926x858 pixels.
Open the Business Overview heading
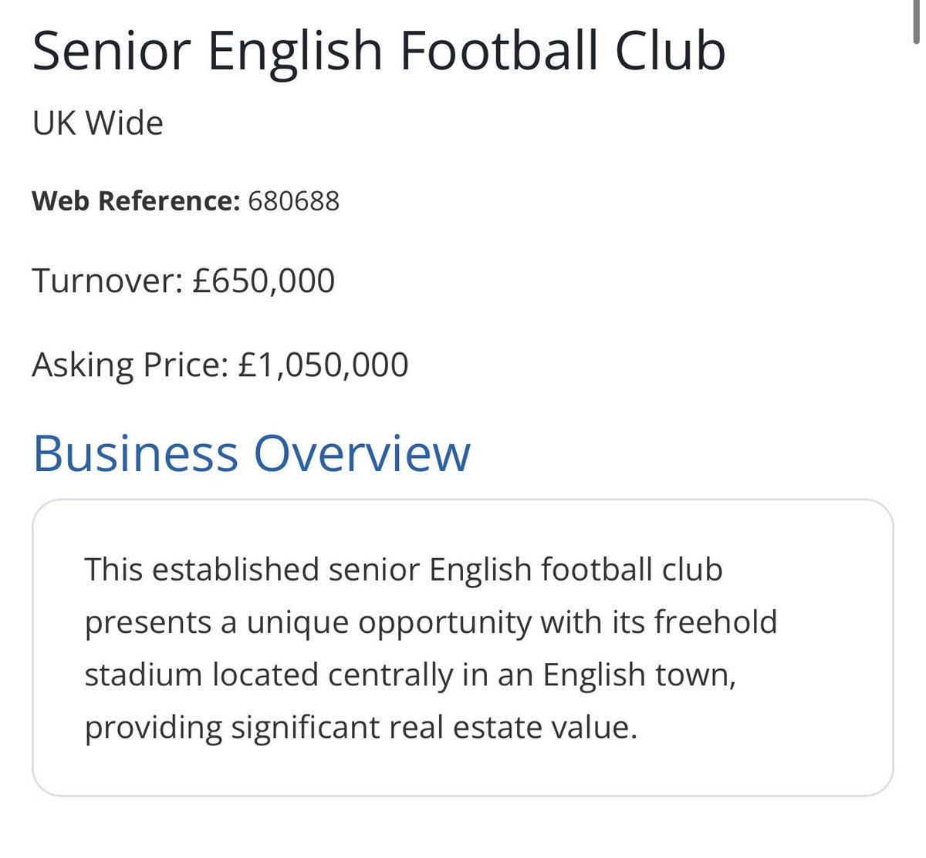tap(252, 453)
